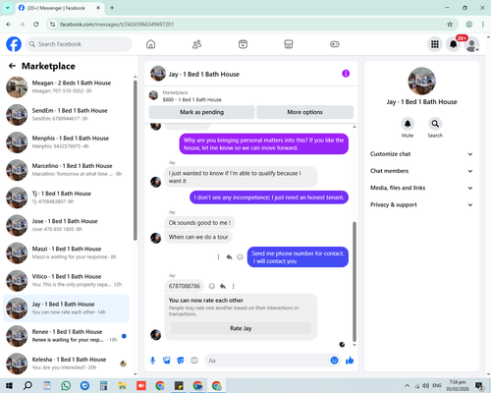Viewport: 491px width, 393px height.
Task: Expand Chat members section
Action: pyautogui.click(x=421, y=171)
